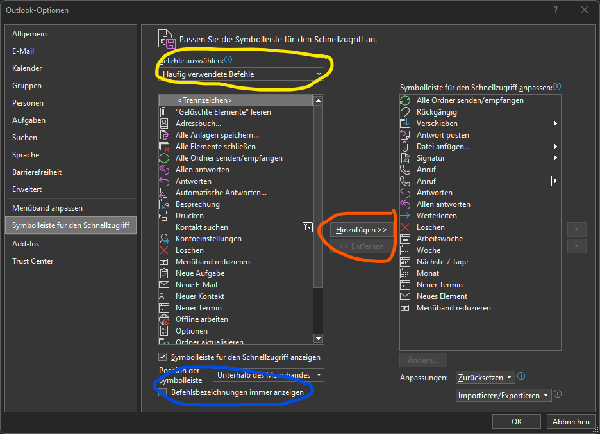Select <Trennzeichen> in the command list
This screenshot has height=434, width=600.
236,100
